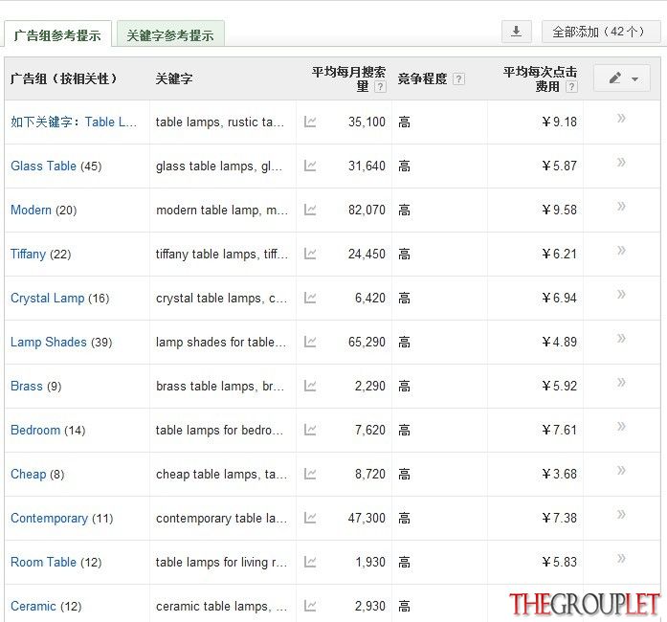This screenshot has width=667, height=622.
Task: Open the trend chart icon for Brass row
Action: (310, 386)
